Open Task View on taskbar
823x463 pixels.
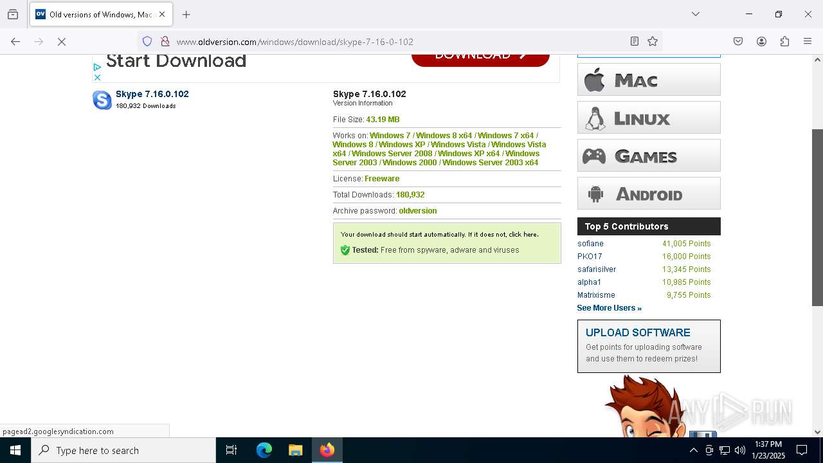click(231, 450)
